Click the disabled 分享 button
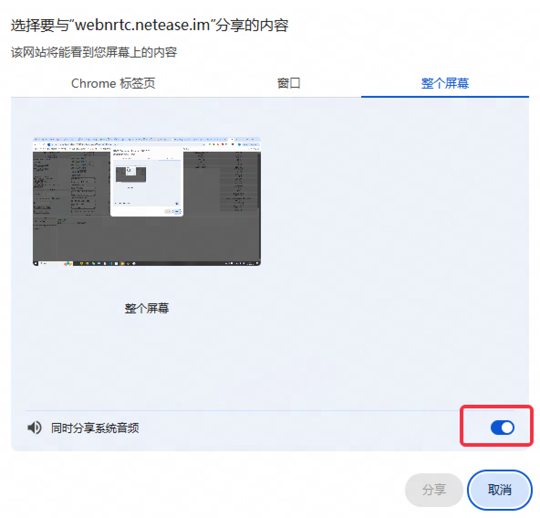The width and height of the screenshot is (540, 518). pyautogui.click(x=434, y=490)
